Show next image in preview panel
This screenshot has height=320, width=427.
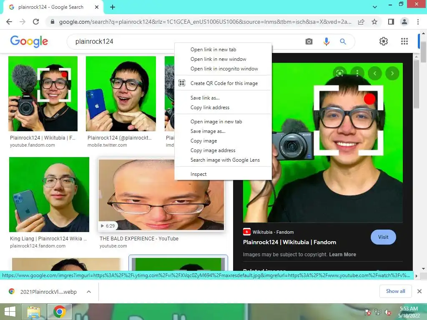tap(392, 73)
